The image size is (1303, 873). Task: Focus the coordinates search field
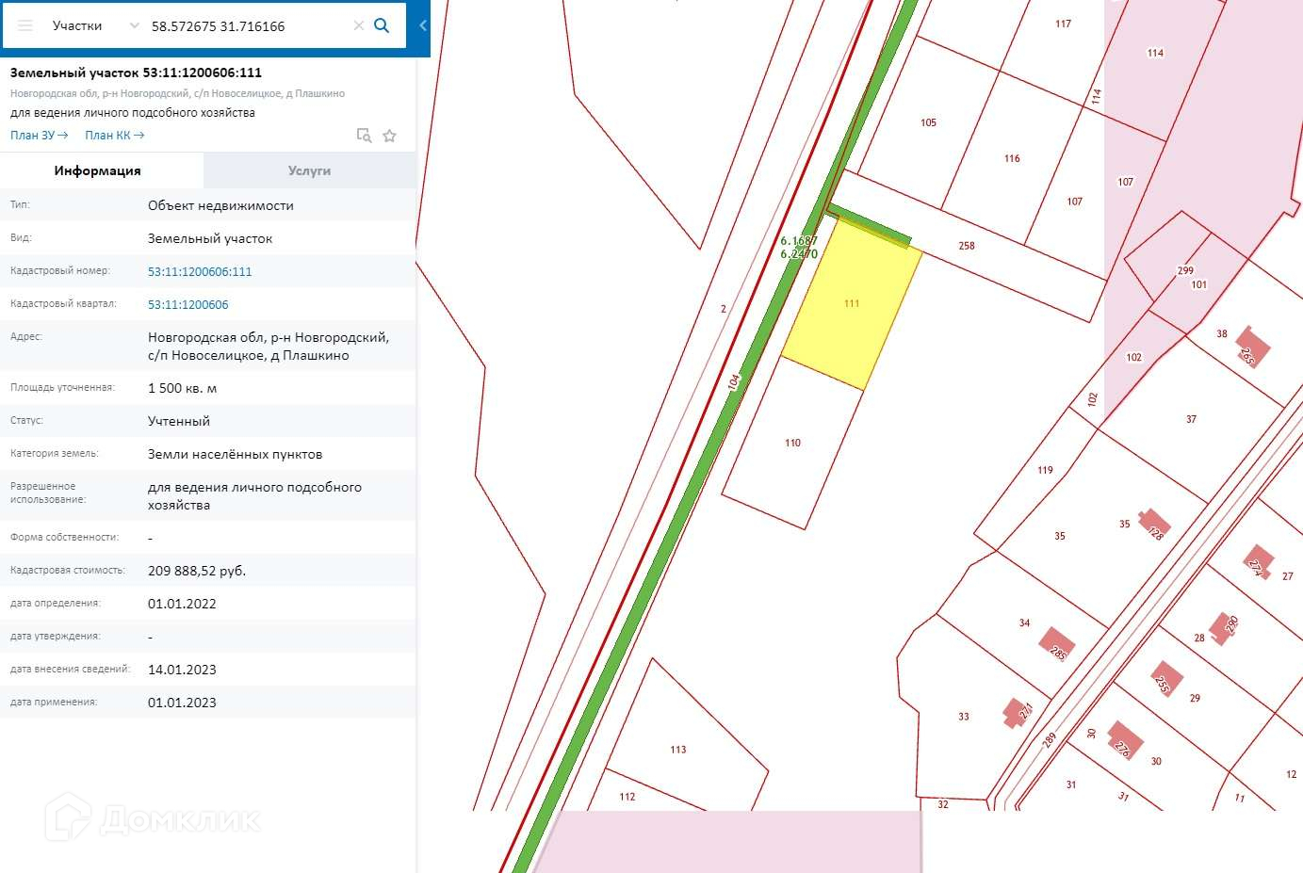coord(249,25)
